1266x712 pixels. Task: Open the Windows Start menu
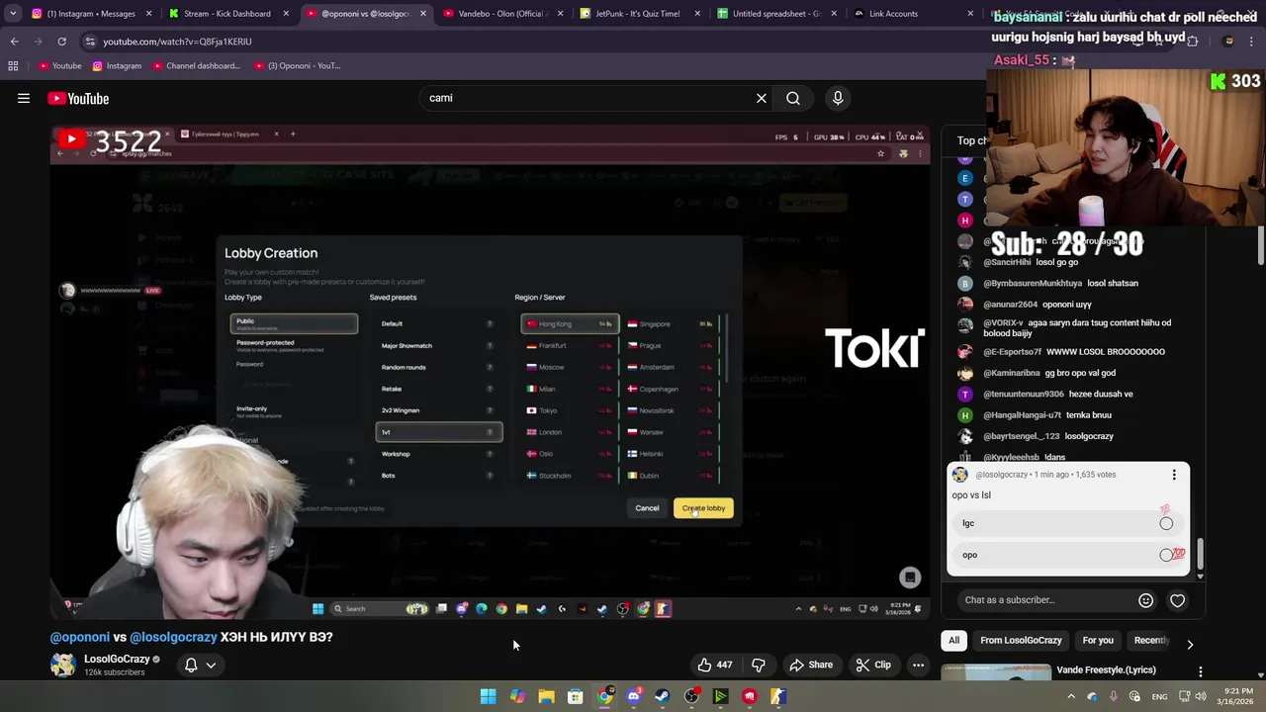489,696
